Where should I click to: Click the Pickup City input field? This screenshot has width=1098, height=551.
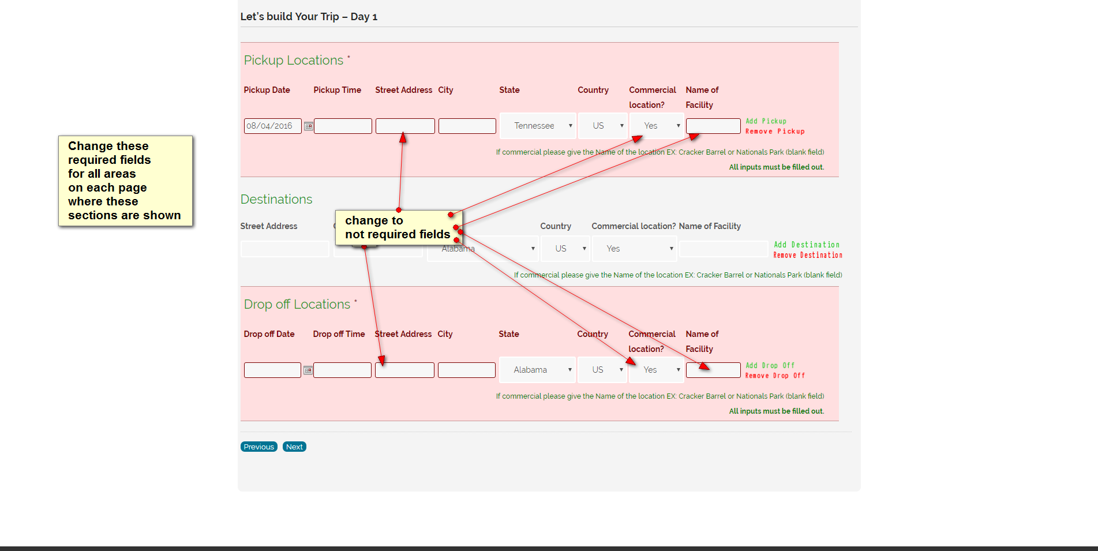(467, 126)
